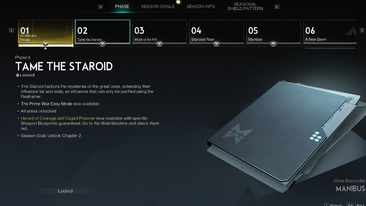This screenshot has width=366, height=206.
Task: Click the horizontal scrollbar under phase 06
Action: [x=330, y=48]
